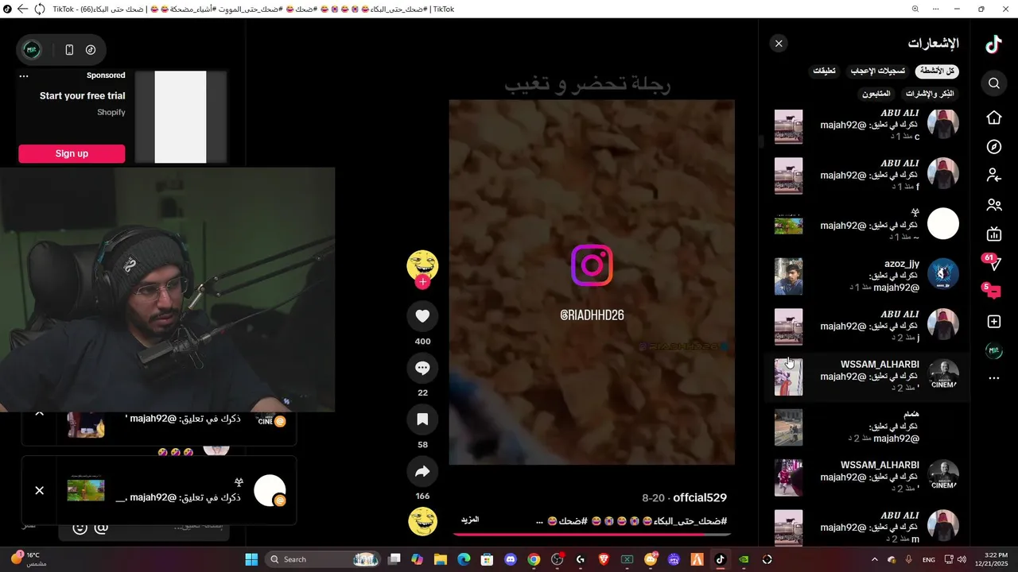Image resolution: width=1018 pixels, height=572 pixels.
Task: Open the profile avatar in the sidebar
Action: 993,350
